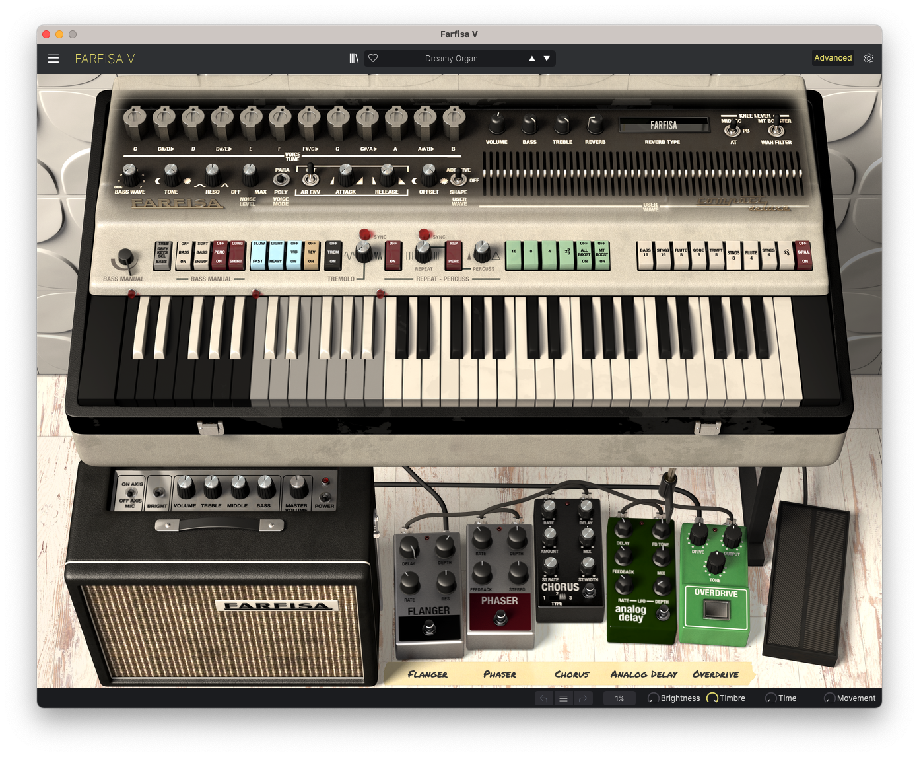919x757 pixels.
Task: Click the Release envelope knob
Action: point(387,175)
